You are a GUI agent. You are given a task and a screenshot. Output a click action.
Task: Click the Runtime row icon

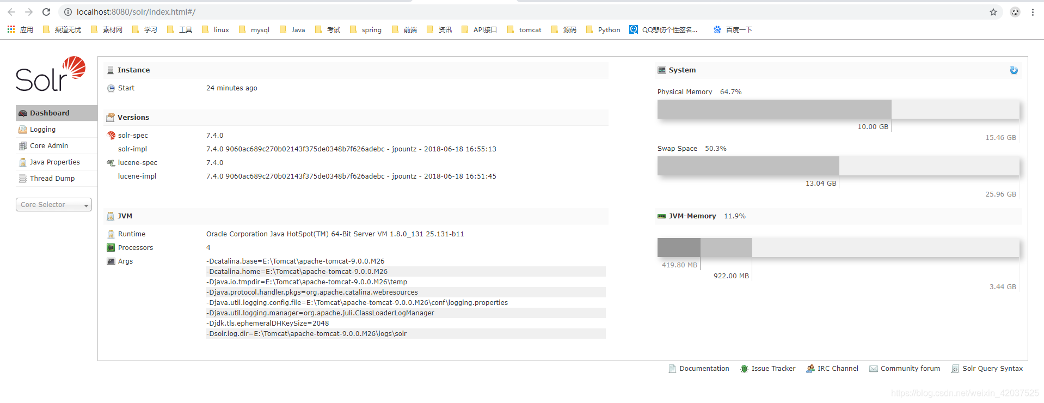click(111, 234)
